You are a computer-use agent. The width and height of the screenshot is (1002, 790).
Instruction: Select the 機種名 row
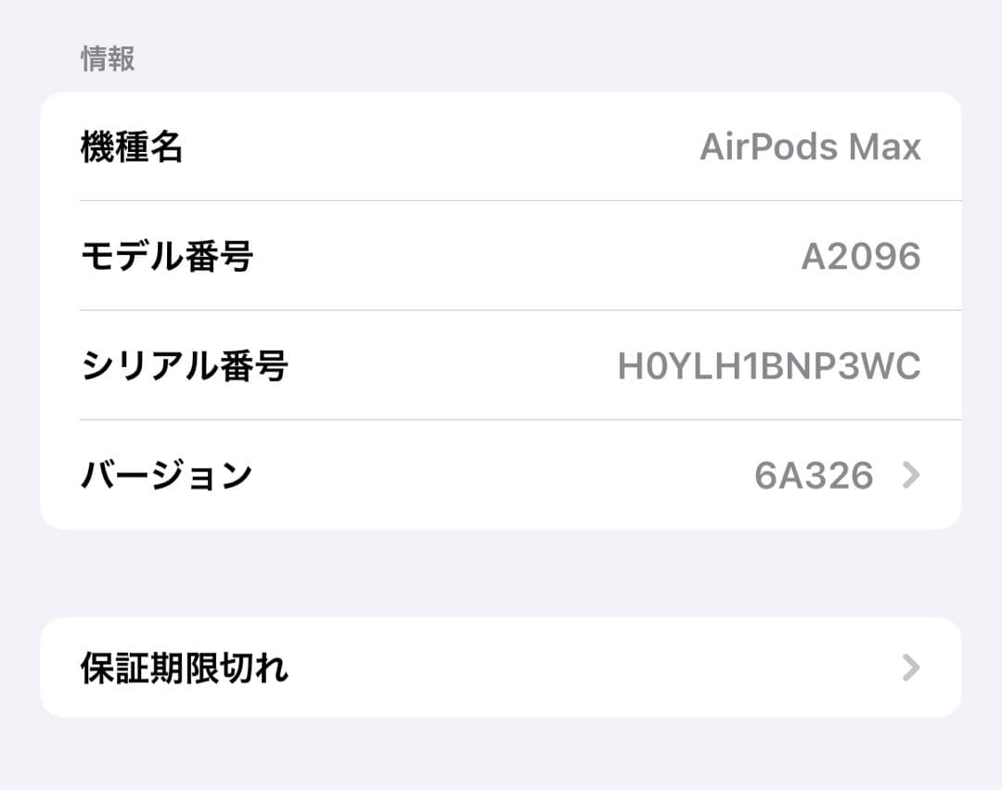(501, 147)
